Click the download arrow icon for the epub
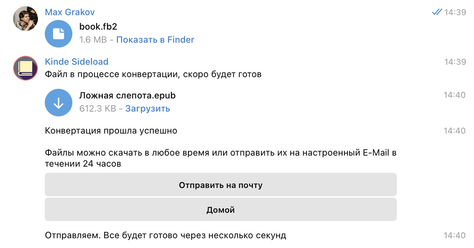 (58, 103)
